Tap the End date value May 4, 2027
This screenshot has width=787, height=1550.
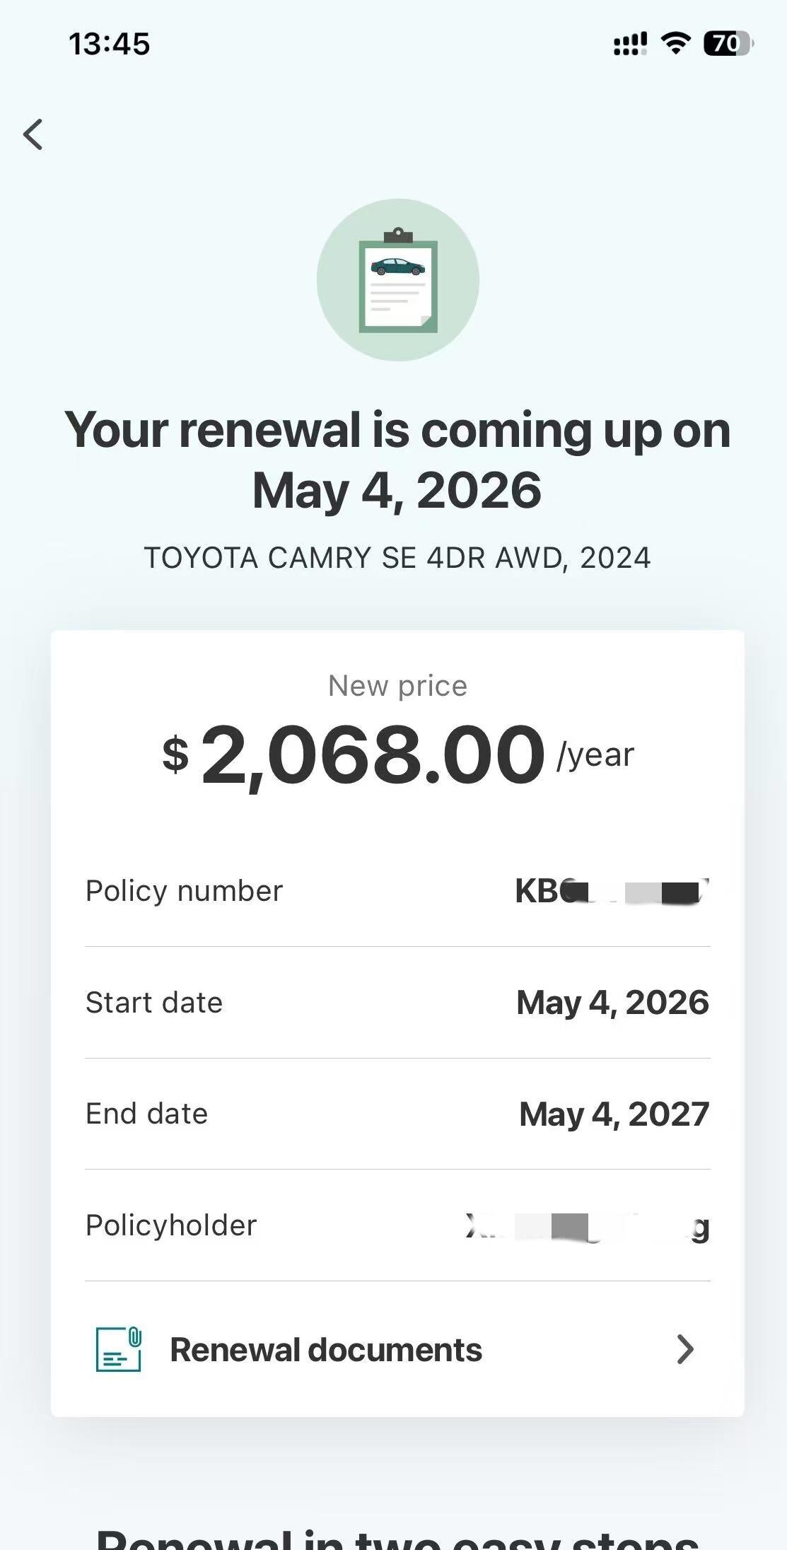pos(614,1114)
